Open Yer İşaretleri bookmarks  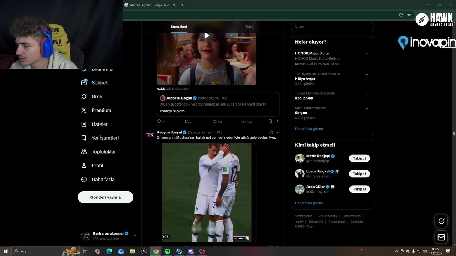click(100, 138)
